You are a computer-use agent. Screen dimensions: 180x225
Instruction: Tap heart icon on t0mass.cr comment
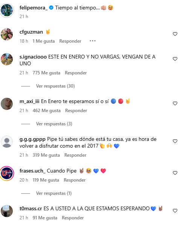point(175,211)
